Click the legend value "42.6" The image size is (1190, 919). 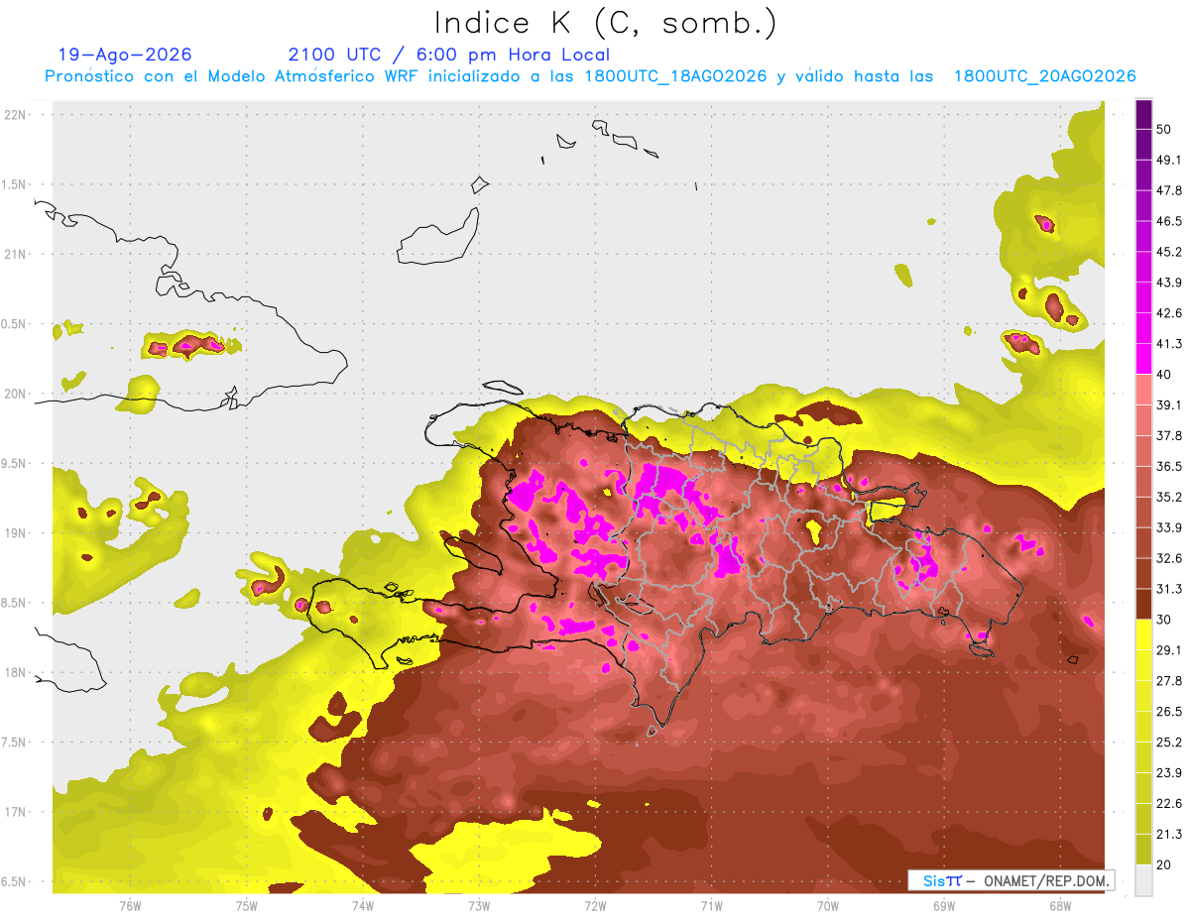(x=1168, y=313)
